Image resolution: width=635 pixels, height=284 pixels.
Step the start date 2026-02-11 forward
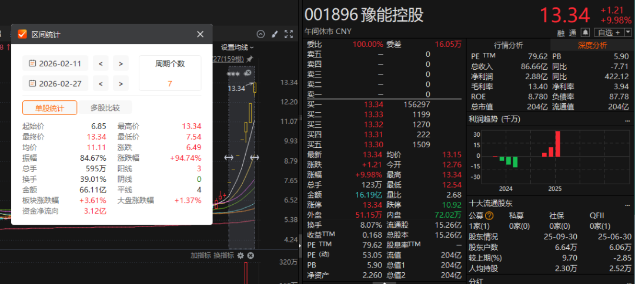point(121,63)
